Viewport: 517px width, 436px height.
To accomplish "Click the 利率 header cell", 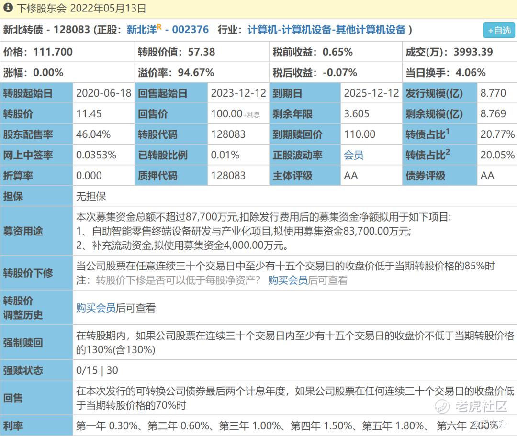I will click(36, 425).
